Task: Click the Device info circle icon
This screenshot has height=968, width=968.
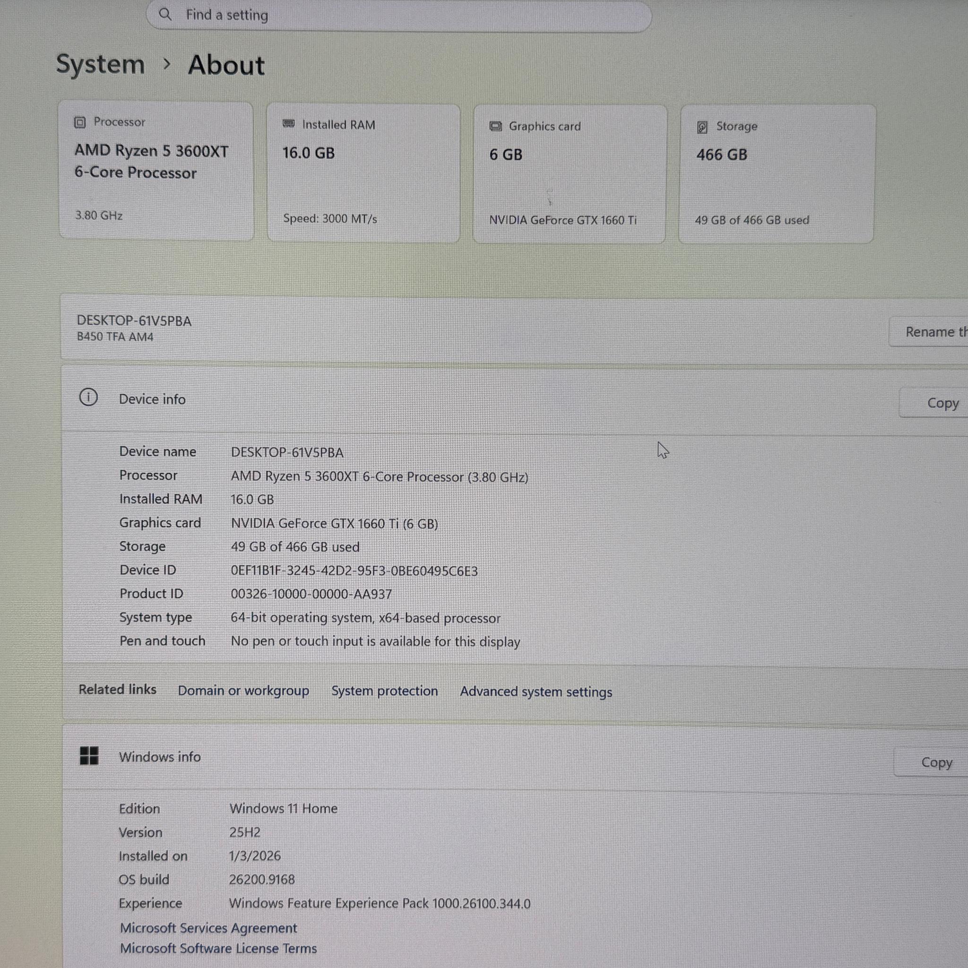Action: coord(89,398)
